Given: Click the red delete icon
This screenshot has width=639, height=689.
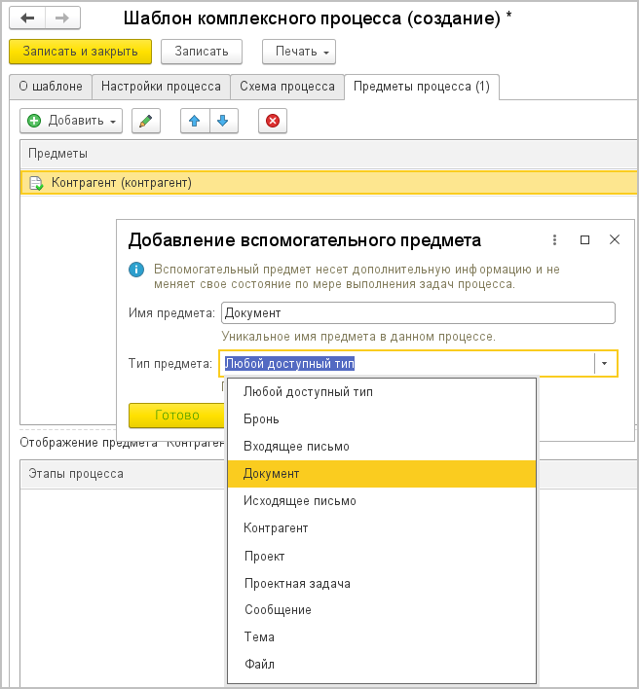Looking at the screenshot, I should click(x=273, y=121).
